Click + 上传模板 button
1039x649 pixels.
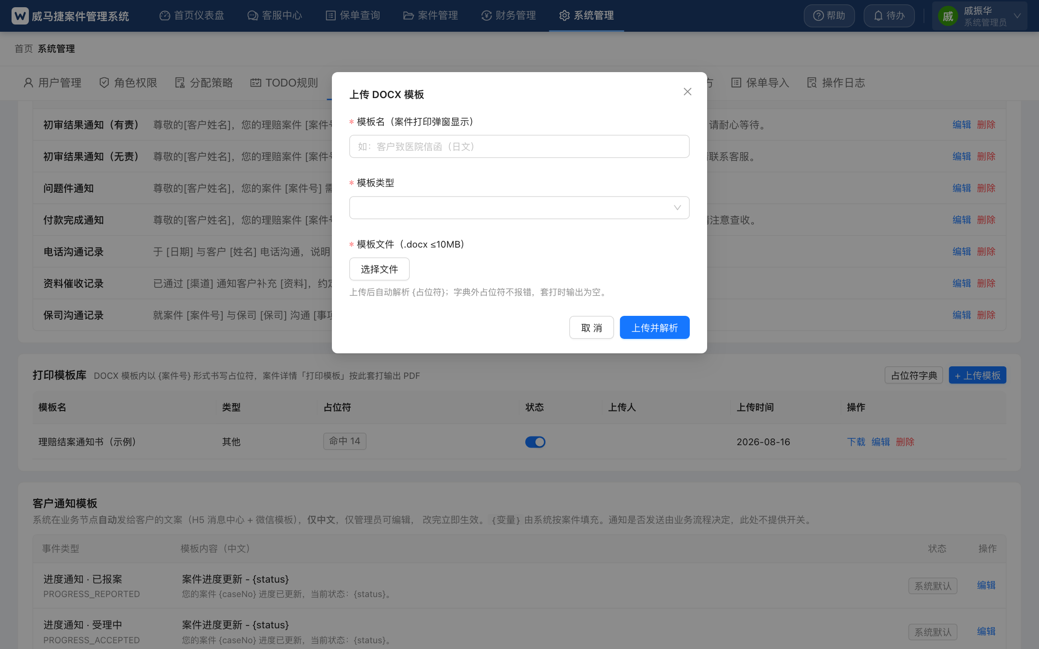[977, 375]
